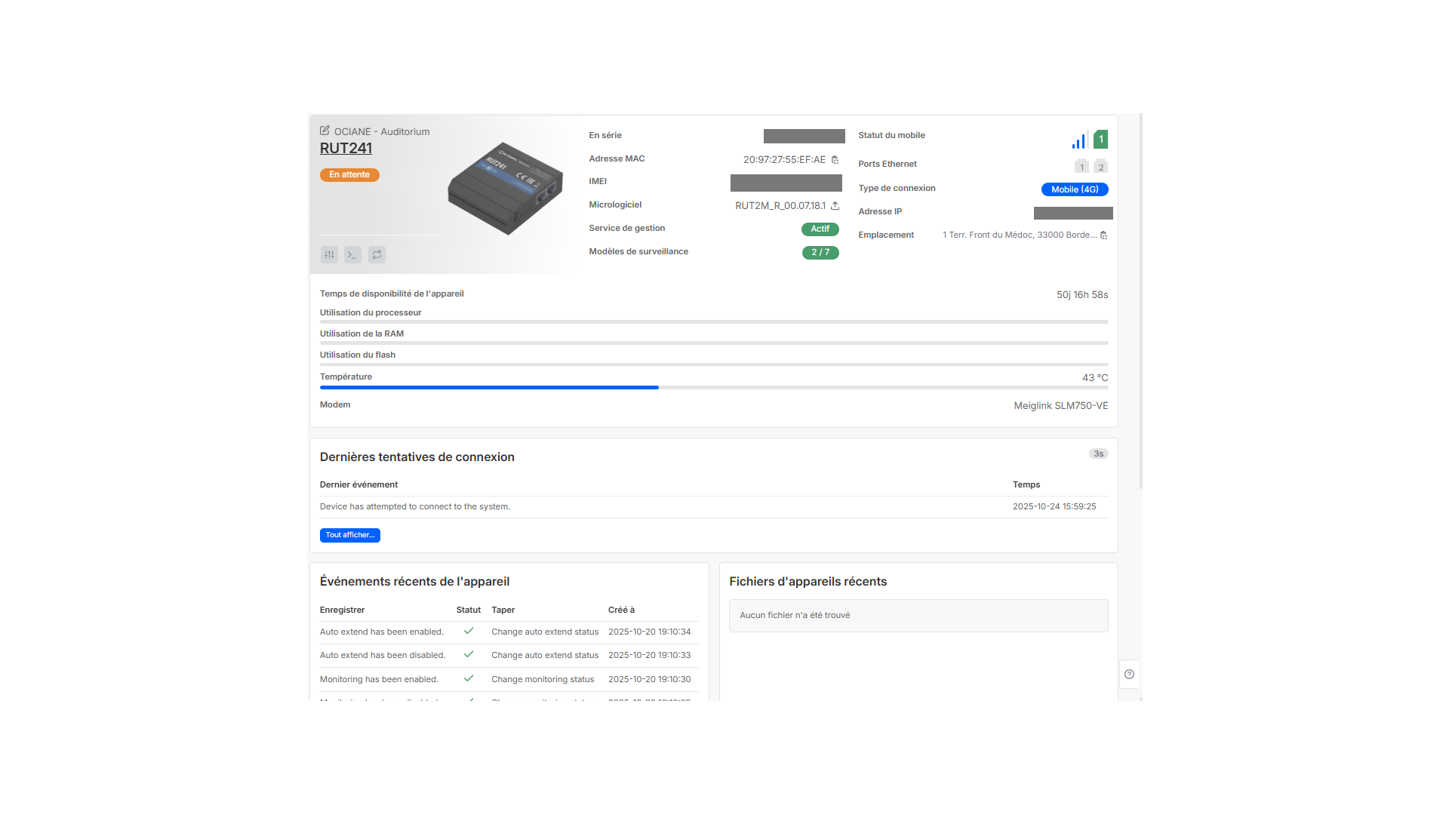
Task: Click the Mobile (4G) connection badge
Action: pos(1075,189)
